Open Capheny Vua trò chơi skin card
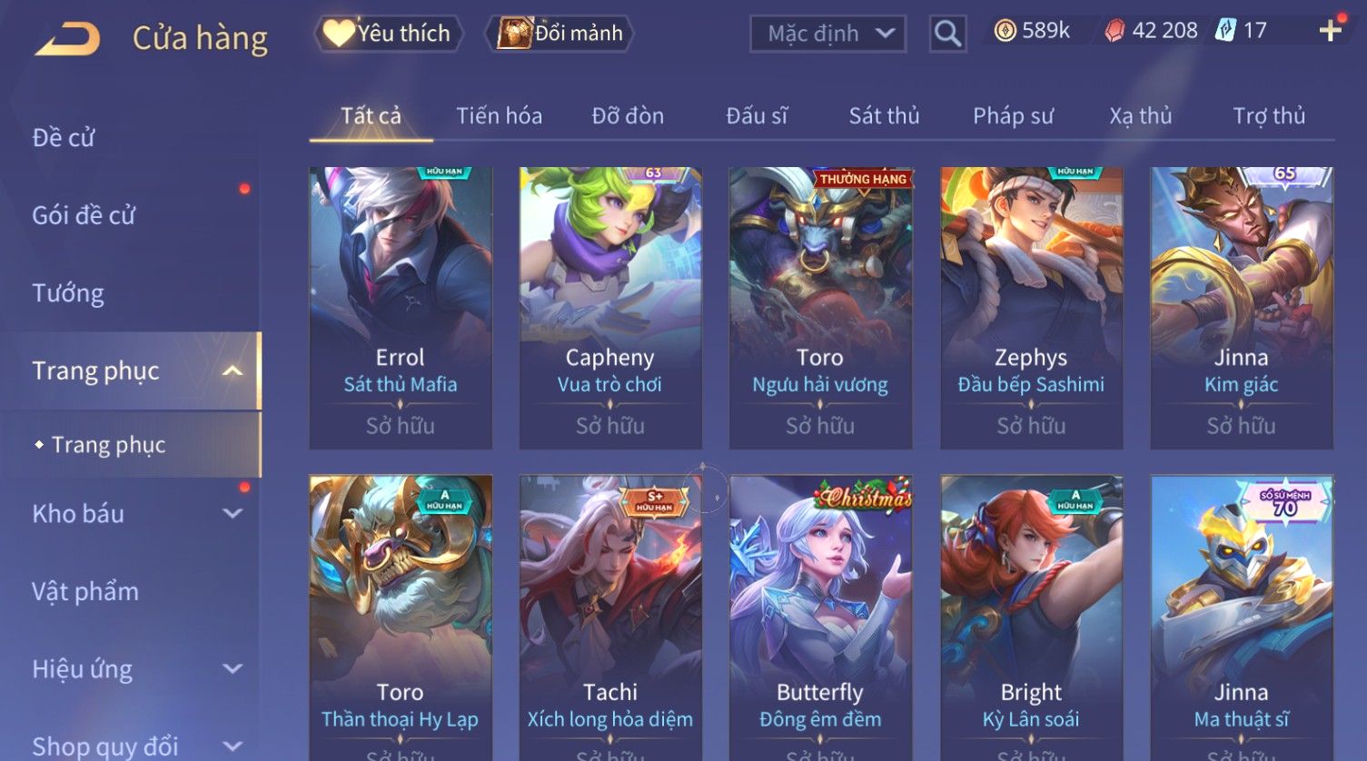 click(x=610, y=308)
